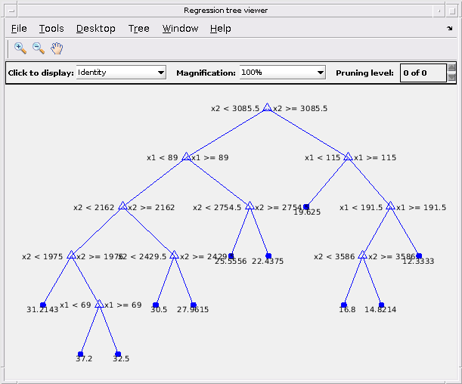Click the leaf node valued 16.8
Image resolution: width=462 pixels, height=384 pixels.
click(x=343, y=305)
